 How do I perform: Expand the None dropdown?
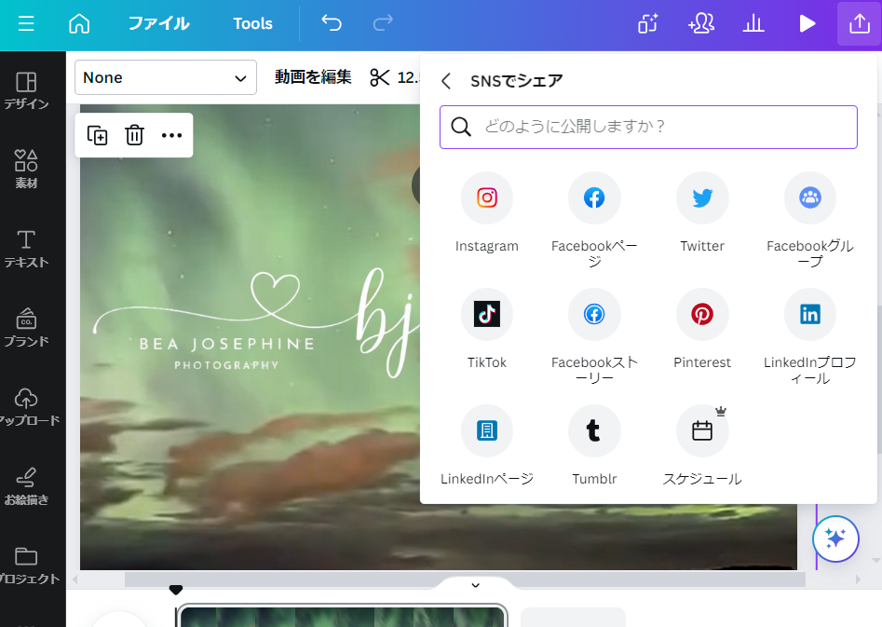pyautogui.click(x=166, y=77)
